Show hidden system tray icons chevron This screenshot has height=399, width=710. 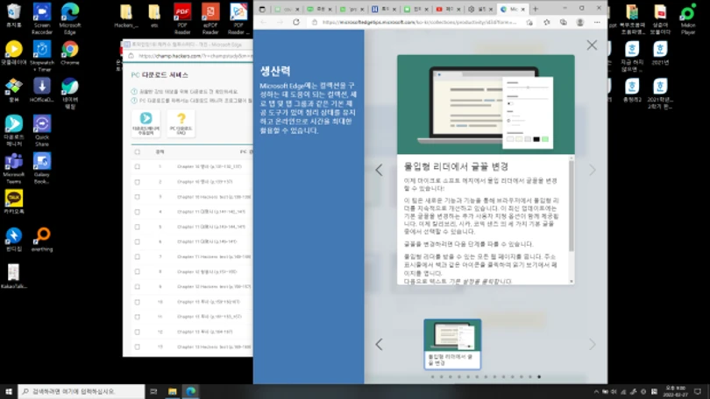[596, 392]
